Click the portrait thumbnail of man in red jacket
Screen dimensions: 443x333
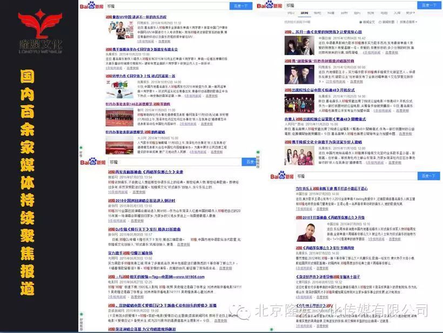click(310, 232)
